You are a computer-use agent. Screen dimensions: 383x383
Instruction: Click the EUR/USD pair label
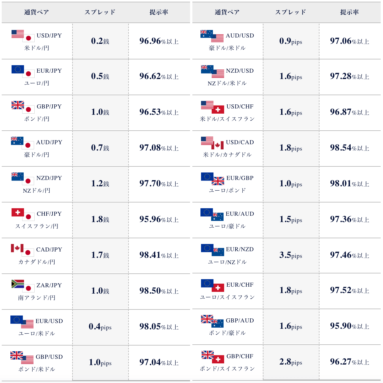tap(49, 321)
